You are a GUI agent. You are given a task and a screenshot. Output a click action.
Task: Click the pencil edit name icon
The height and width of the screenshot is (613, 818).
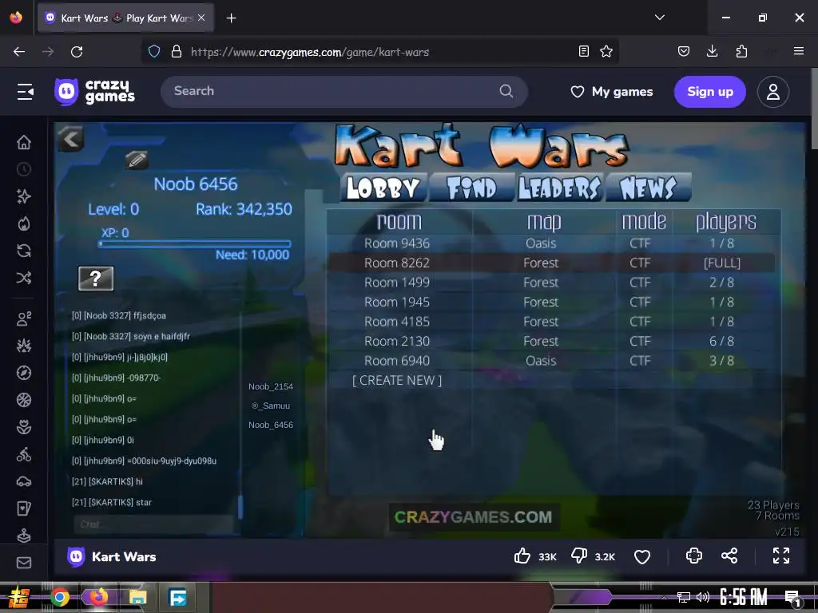pyautogui.click(x=136, y=160)
